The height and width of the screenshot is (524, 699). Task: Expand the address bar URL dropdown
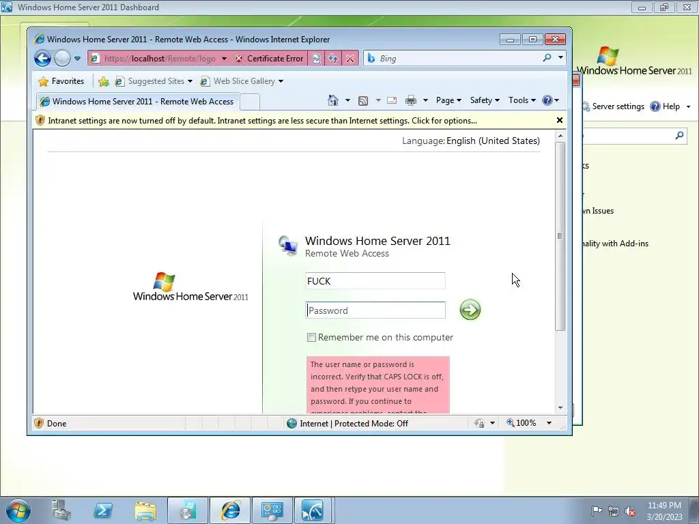(x=224, y=59)
